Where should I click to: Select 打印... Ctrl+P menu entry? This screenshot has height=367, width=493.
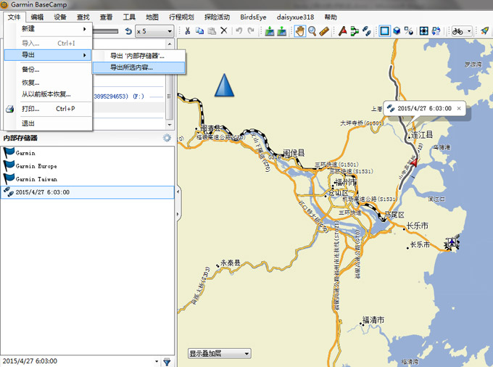click(48, 109)
